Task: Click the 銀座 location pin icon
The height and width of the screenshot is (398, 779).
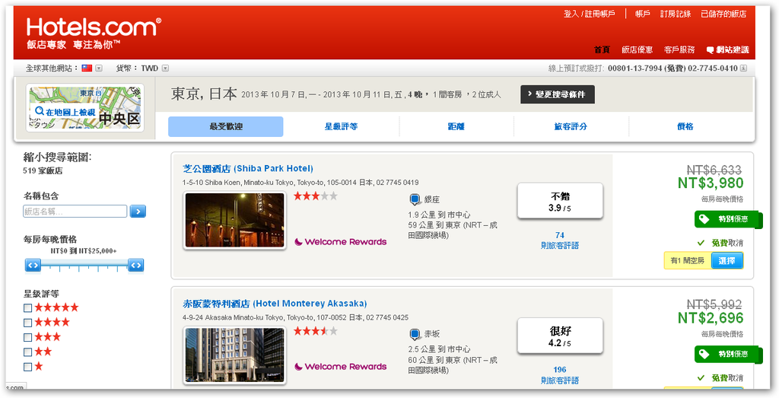Action: click(415, 199)
